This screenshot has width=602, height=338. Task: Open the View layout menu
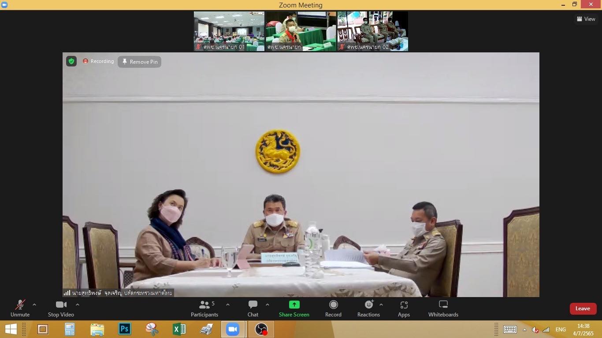coord(586,19)
